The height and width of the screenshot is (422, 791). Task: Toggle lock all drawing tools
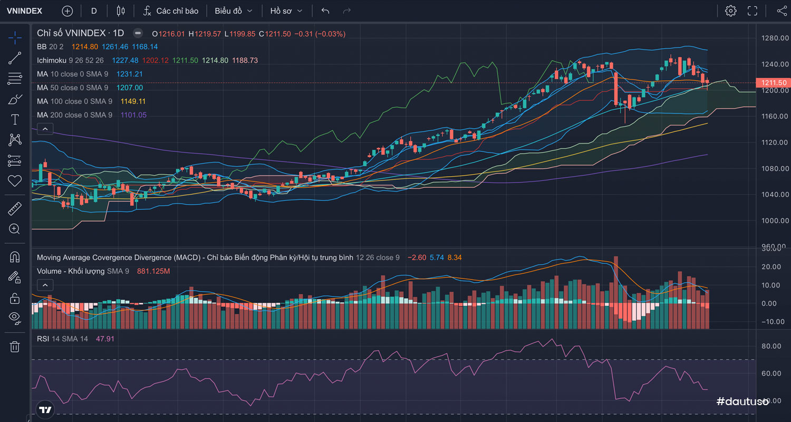pos(15,298)
